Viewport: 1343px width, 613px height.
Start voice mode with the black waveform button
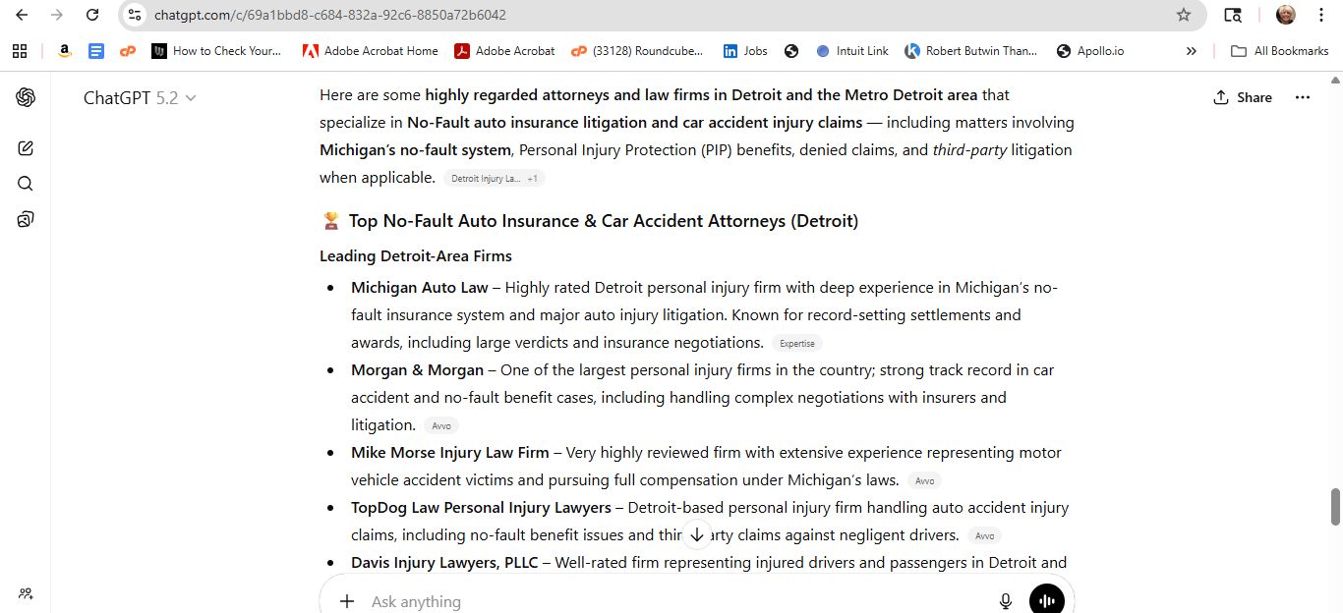coord(1047,601)
